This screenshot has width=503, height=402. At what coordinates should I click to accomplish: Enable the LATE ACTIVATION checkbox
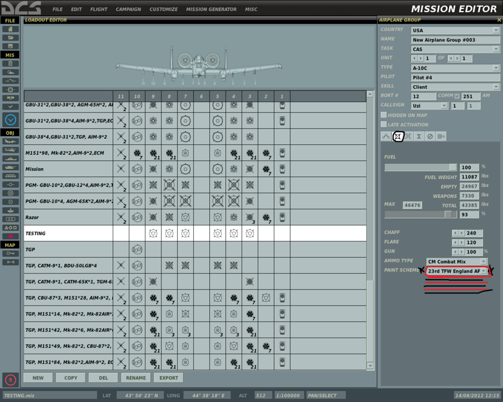(383, 124)
